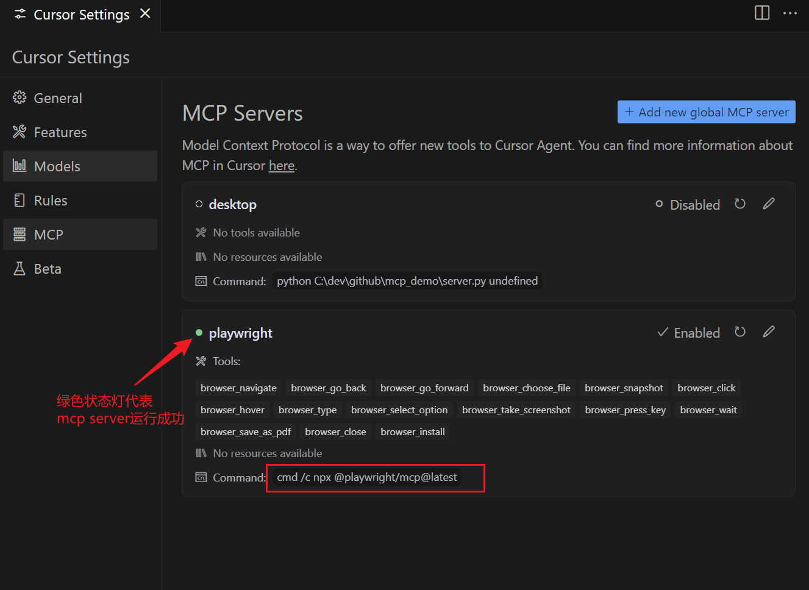This screenshot has height=590, width=809.
Task: Switch to the Beta settings section
Action: [48, 269]
